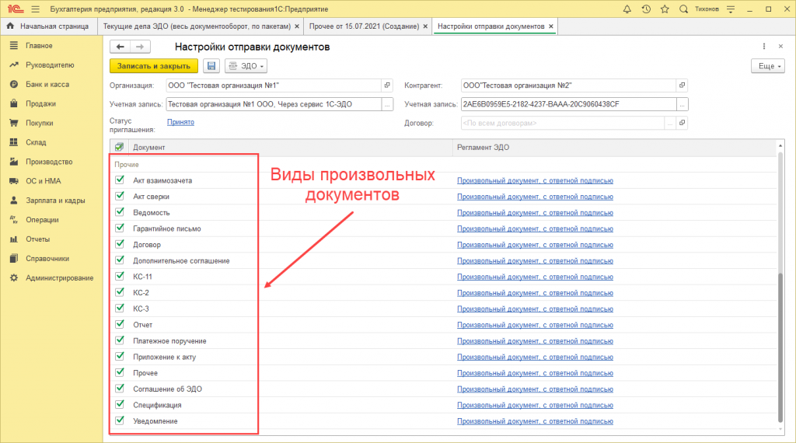
Task: Open Справочники menu section
Action: pos(47,258)
